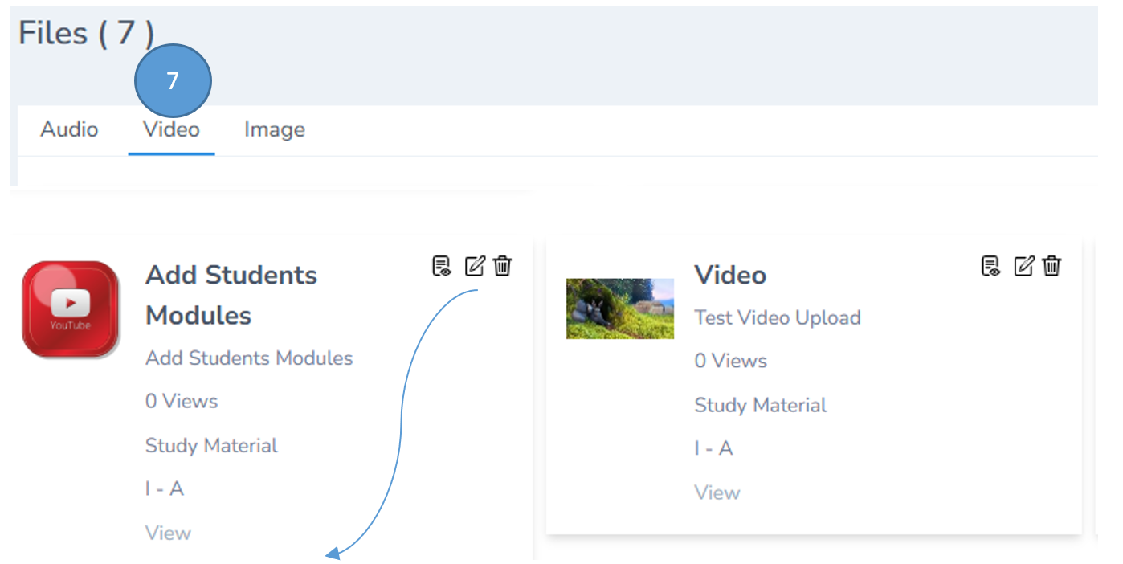This screenshot has height=564, width=1123.
Task: Switch to the Audio tab
Action: pyautogui.click(x=69, y=129)
